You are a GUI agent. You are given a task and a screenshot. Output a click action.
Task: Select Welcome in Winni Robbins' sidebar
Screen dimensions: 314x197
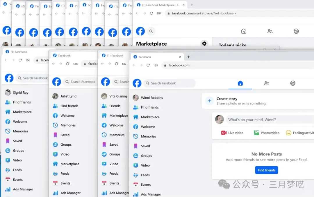point(144,127)
